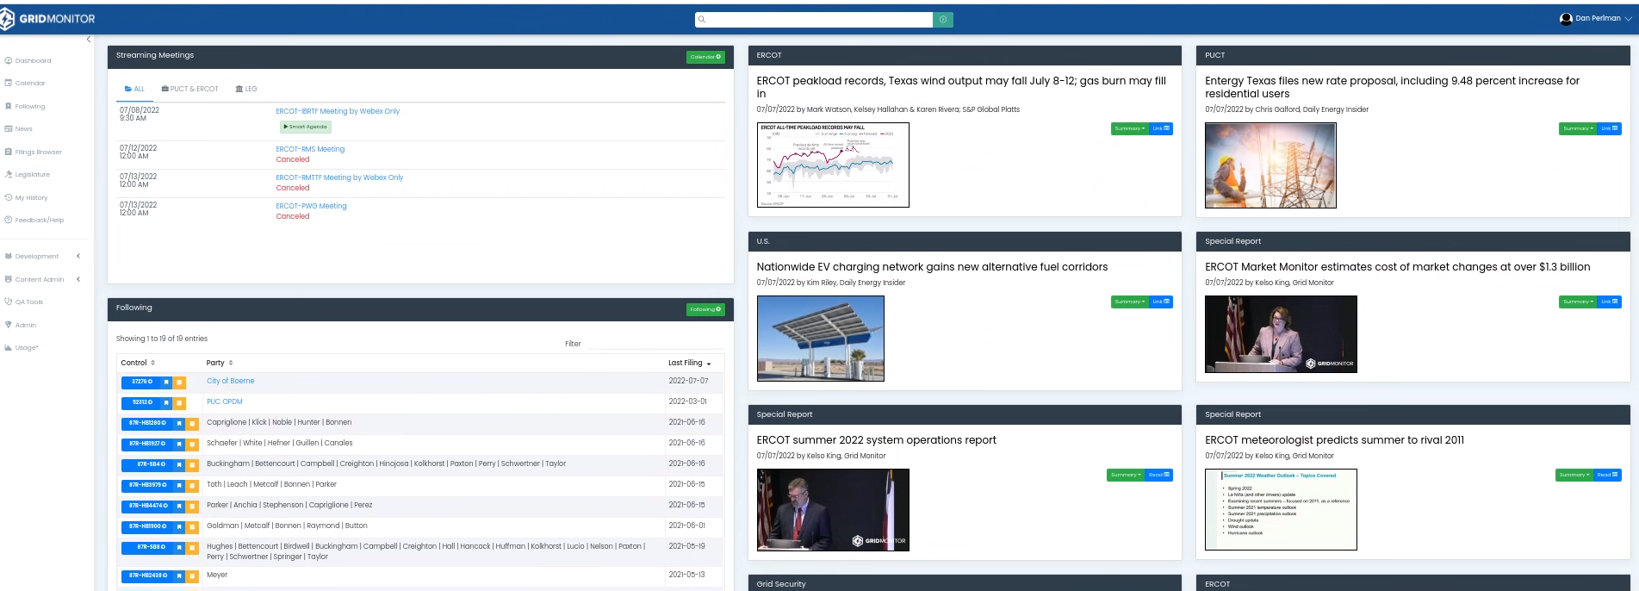Screen dimensions: 1639x591
Task: Click the GridMonitor logo icon
Action: (x=8, y=19)
